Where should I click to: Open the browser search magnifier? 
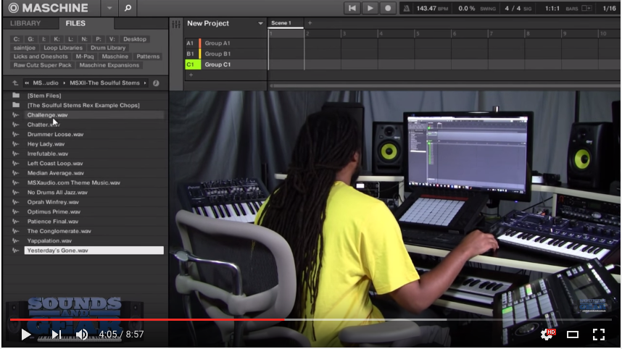coord(128,8)
